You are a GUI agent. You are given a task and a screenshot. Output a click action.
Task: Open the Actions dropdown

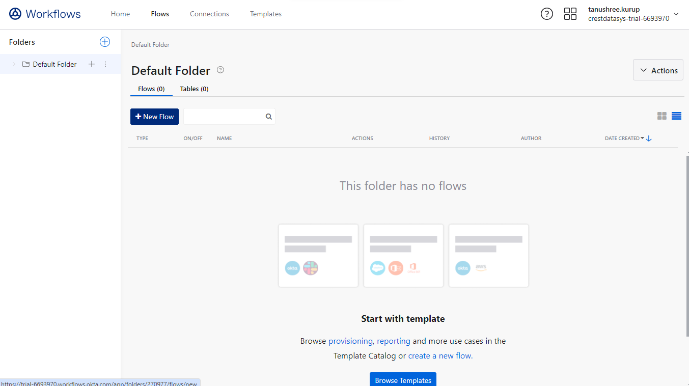pos(658,70)
